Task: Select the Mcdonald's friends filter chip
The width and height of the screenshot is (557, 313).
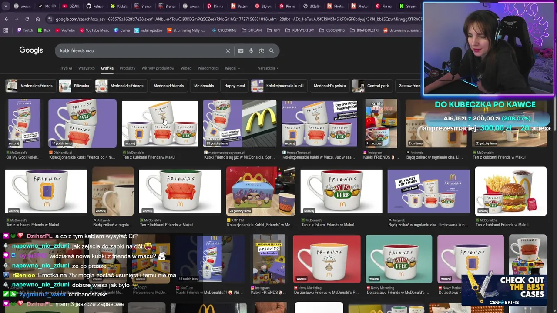Action: tap(121, 86)
